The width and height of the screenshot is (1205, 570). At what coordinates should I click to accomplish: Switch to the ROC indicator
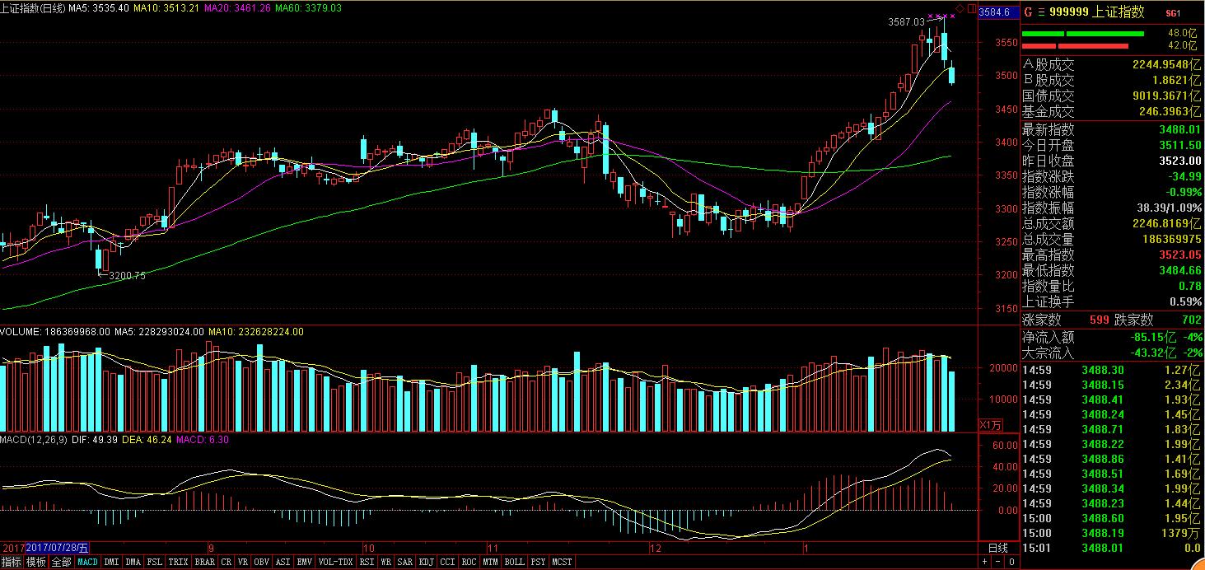pos(469,562)
